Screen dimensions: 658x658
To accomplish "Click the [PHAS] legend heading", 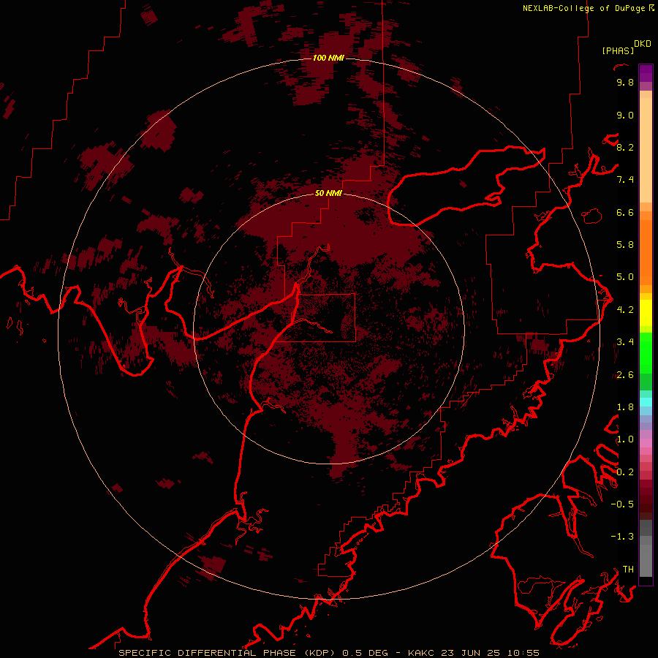I will pos(618,50).
